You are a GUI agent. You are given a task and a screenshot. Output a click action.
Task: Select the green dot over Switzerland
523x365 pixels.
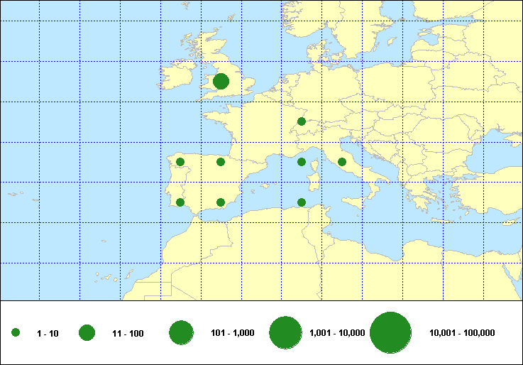pyautogui.click(x=302, y=121)
